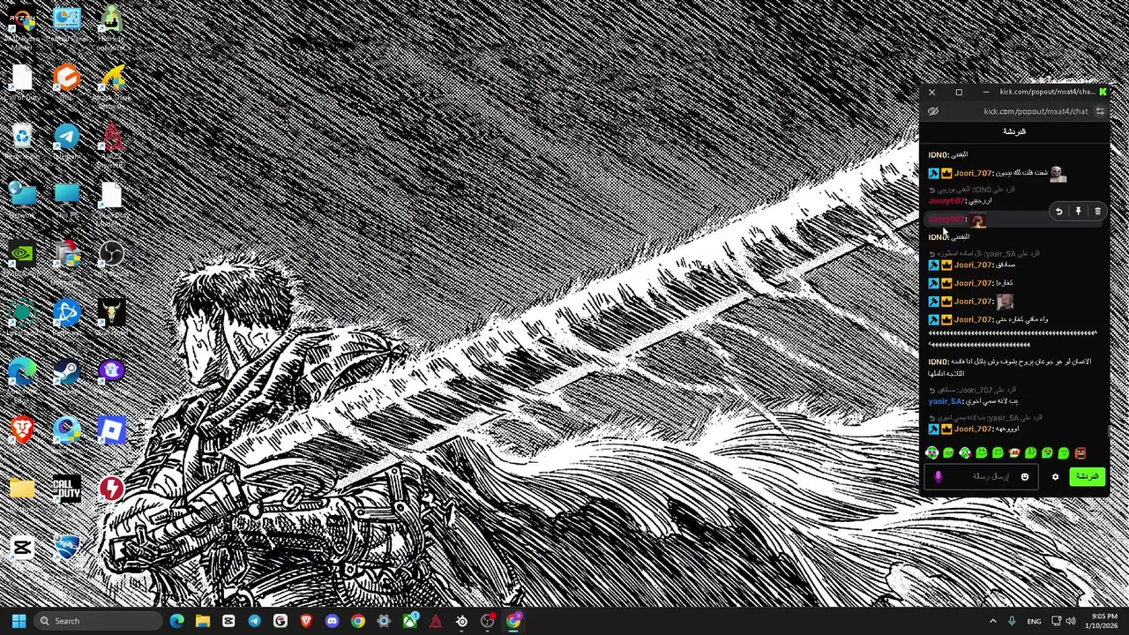Expand the system tray hidden icons chevron
The height and width of the screenshot is (635, 1129).
tap(992, 621)
